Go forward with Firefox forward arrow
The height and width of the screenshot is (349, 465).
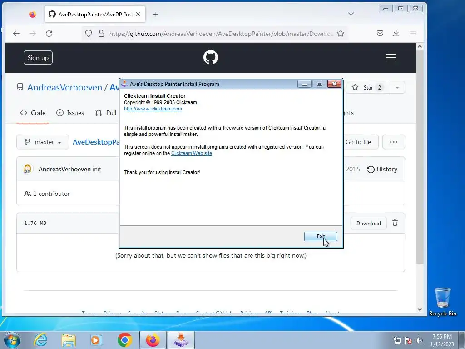pyautogui.click(x=33, y=34)
